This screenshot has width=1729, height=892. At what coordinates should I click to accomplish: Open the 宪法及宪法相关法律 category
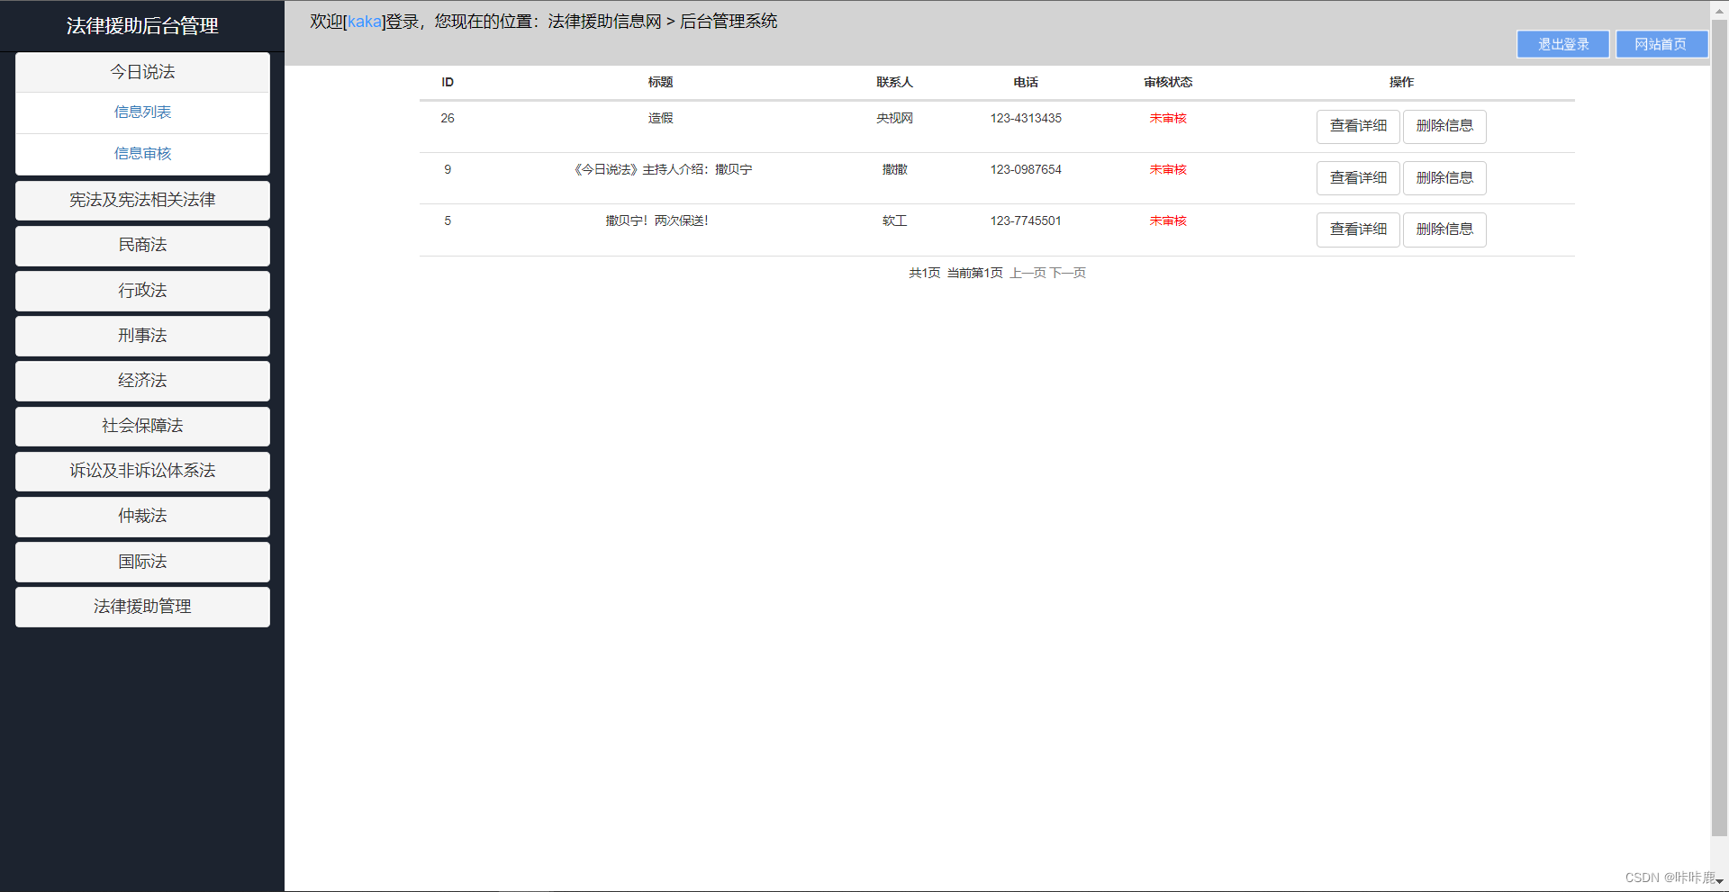pyautogui.click(x=141, y=200)
